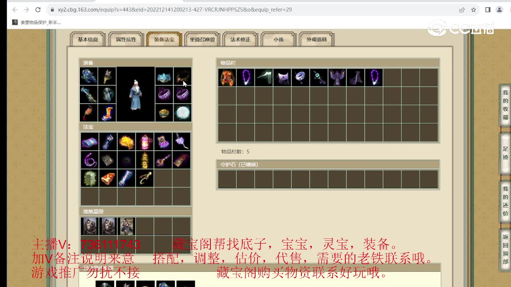Open the browser side panel icon

click(x=488, y=10)
